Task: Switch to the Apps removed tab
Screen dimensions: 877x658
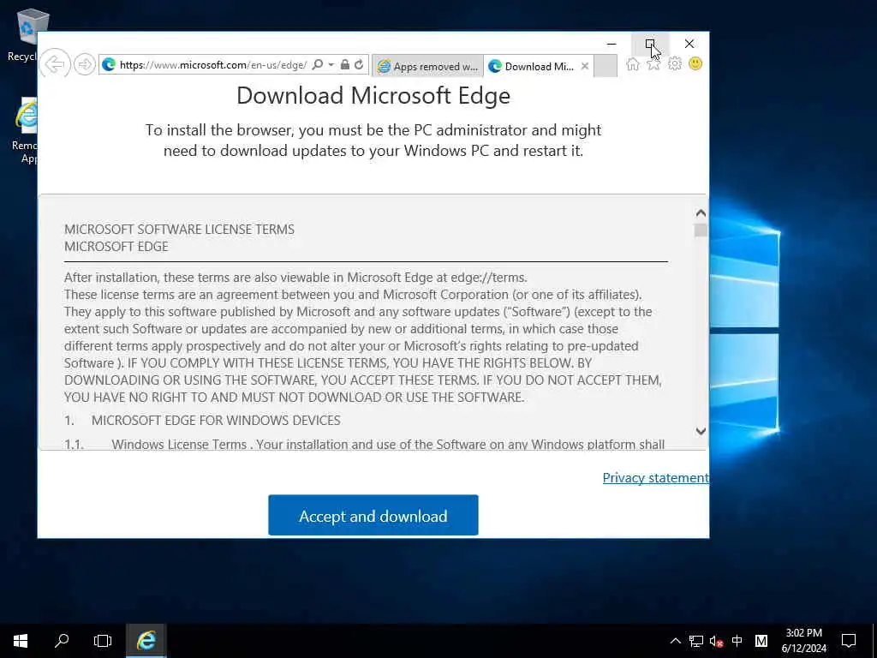Action: (427, 66)
